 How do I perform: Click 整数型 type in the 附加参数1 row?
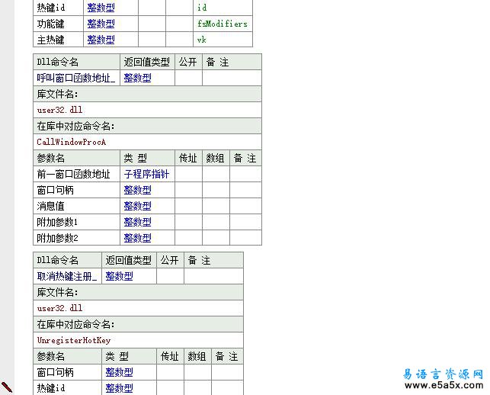137,223
